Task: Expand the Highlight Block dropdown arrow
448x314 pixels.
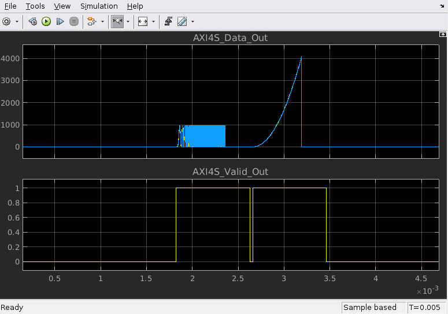Action: tap(102, 21)
